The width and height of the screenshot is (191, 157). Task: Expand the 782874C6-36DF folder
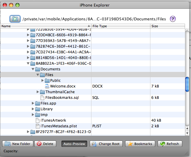(28, 46)
